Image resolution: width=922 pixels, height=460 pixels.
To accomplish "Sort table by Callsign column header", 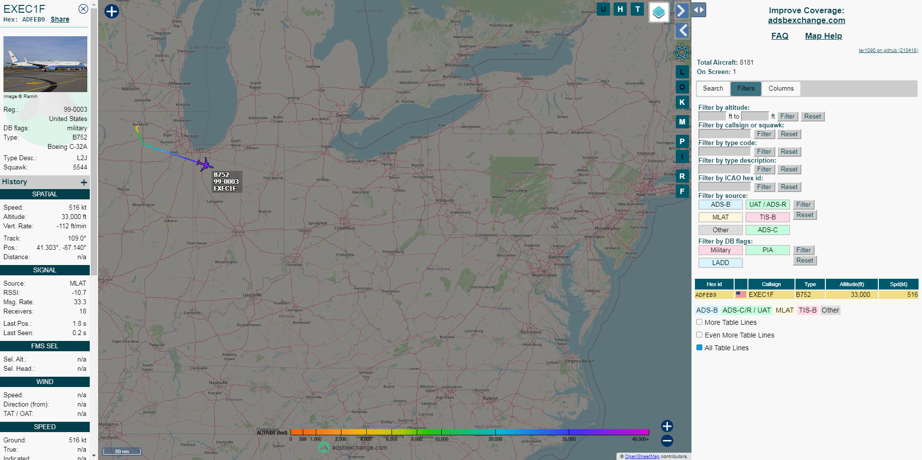I will pos(771,284).
